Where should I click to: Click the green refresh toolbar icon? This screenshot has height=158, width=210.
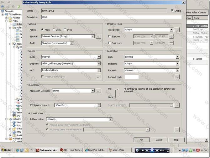pos(19,7)
